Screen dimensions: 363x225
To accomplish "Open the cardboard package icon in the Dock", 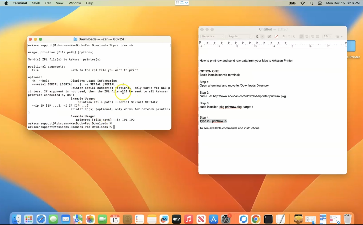I will [x=298, y=219].
